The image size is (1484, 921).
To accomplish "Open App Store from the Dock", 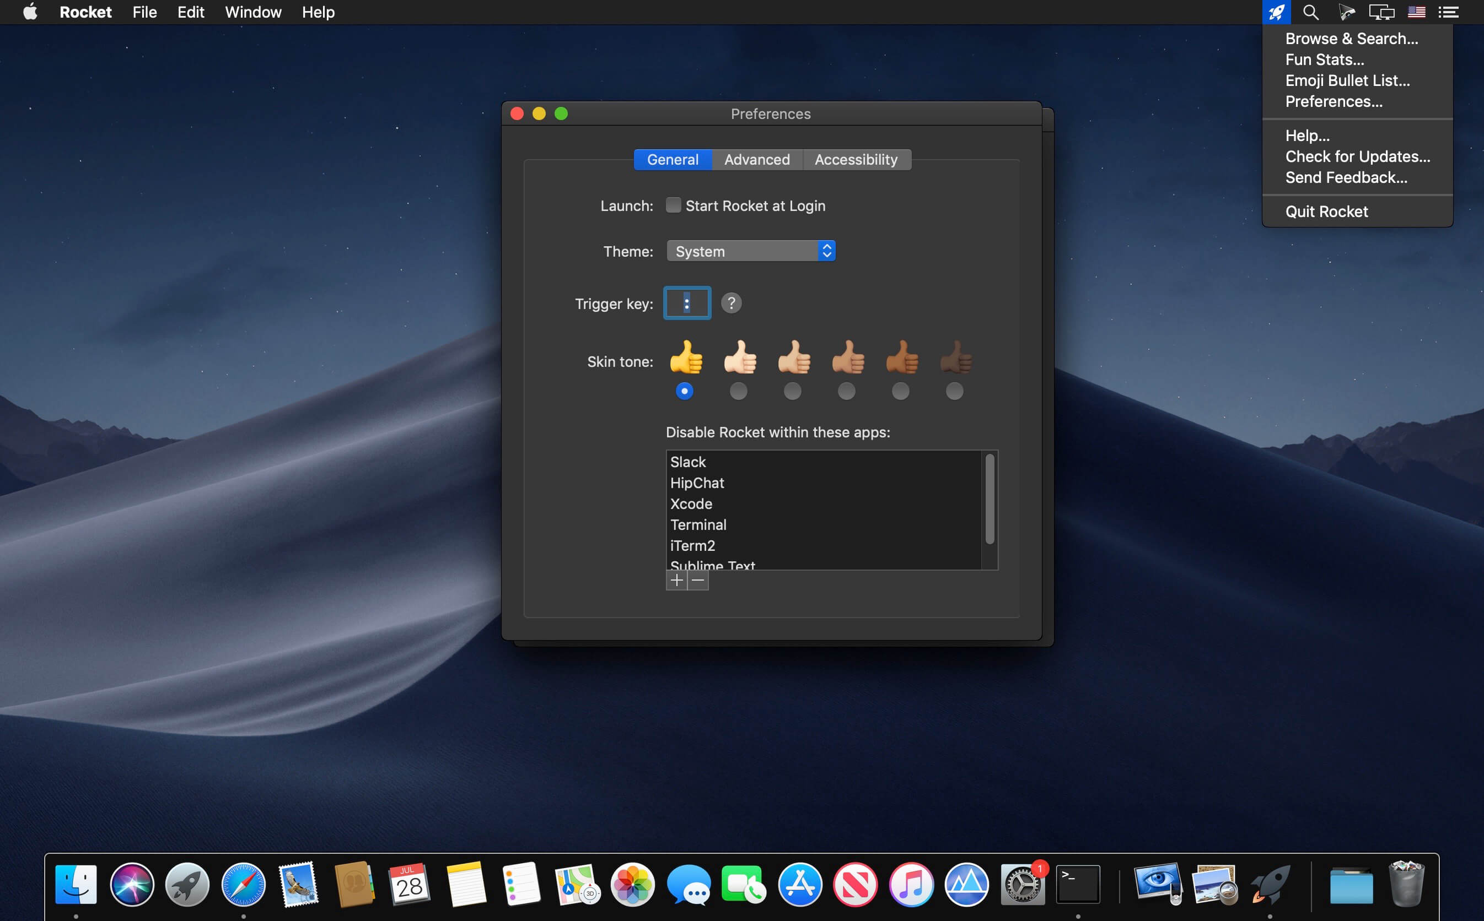I will pos(800,885).
